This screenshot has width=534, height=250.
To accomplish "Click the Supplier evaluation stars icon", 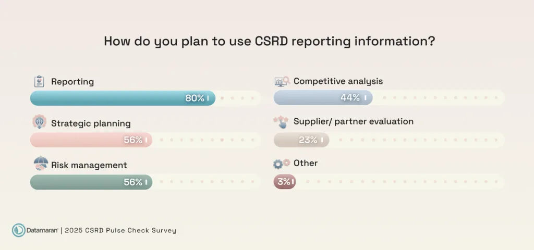I will point(281,122).
